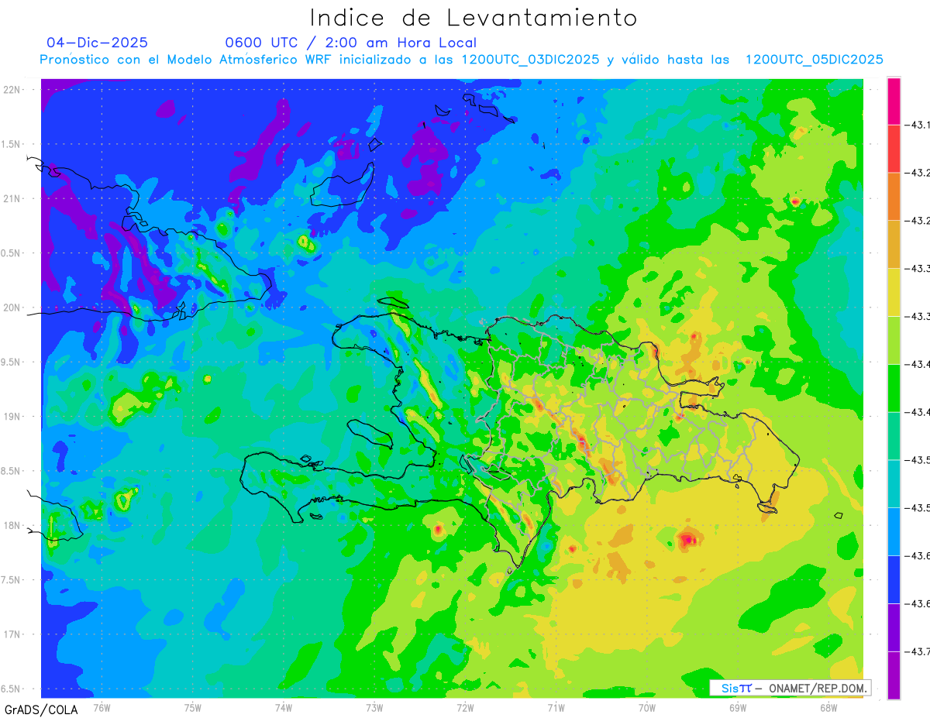Click the 'Indice de Levantamiento' map title

pos(473,17)
